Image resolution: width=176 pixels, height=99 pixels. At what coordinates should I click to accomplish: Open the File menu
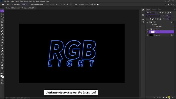[x=5, y=1]
